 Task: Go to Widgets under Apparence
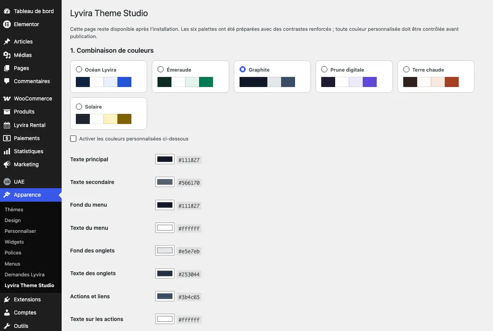tap(14, 242)
